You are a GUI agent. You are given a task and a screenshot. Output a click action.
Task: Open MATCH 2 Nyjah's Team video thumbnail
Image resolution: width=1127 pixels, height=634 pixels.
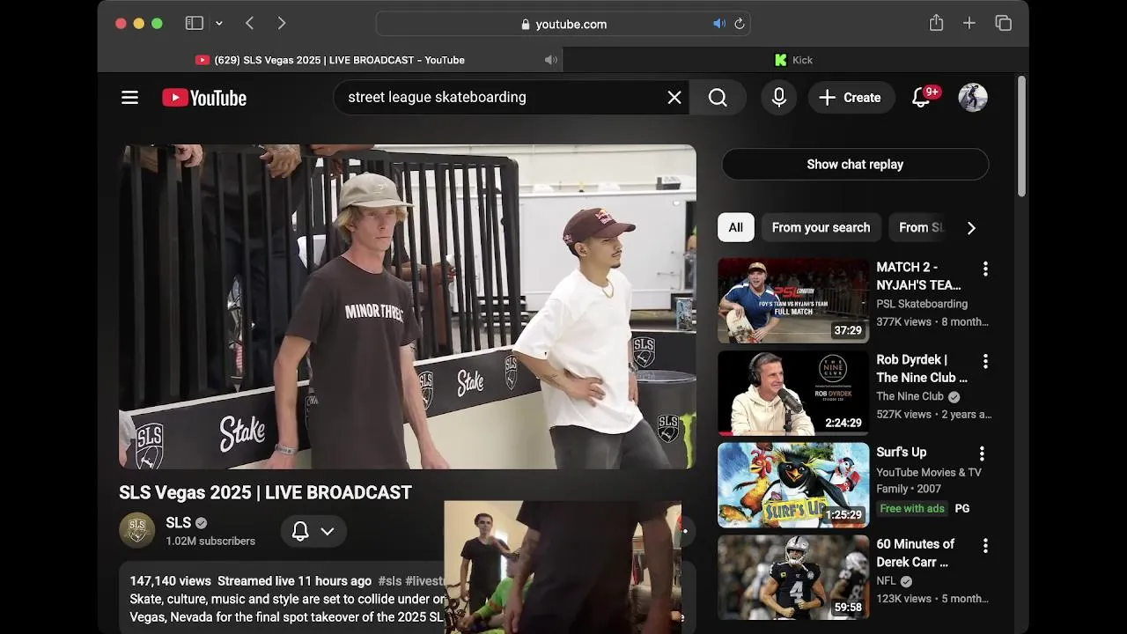point(793,300)
